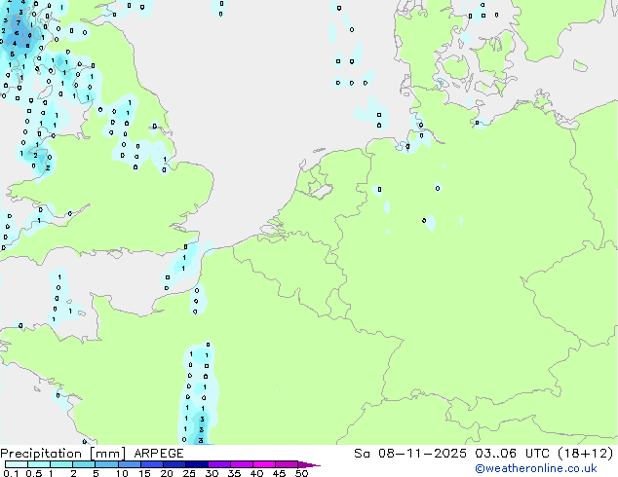Image resolution: width=618 pixels, height=477 pixels.
Task: Select the 2–5 mm legend swatch
Action: [x=84, y=464]
